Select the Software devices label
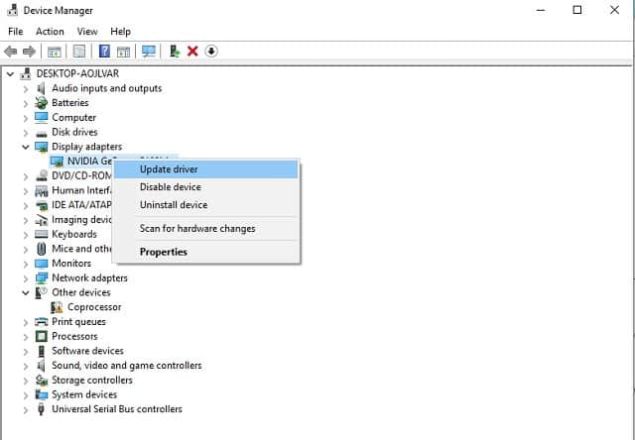The height and width of the screenshot is (440, 635). pyautogui.click(x=87, y=351)
